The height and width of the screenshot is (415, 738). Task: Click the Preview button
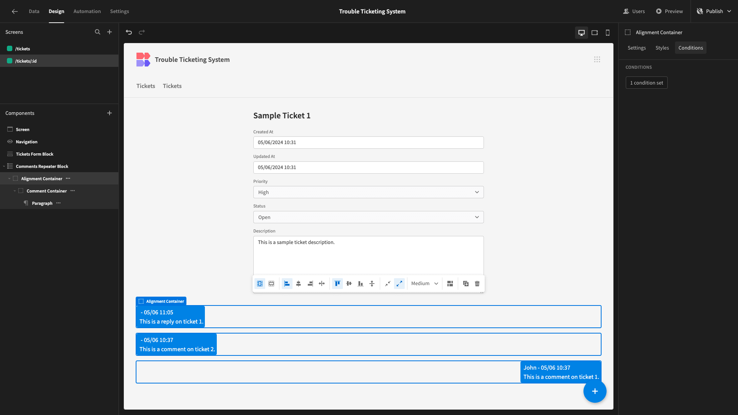click(669, 12)
